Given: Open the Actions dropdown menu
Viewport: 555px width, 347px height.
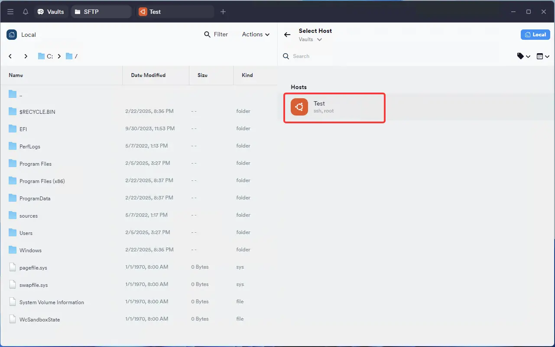Looking at the screenshot, I should [x=256, y=35].
